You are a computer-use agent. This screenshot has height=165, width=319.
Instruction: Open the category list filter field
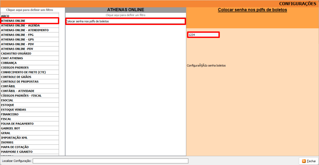tap(30, 10)
